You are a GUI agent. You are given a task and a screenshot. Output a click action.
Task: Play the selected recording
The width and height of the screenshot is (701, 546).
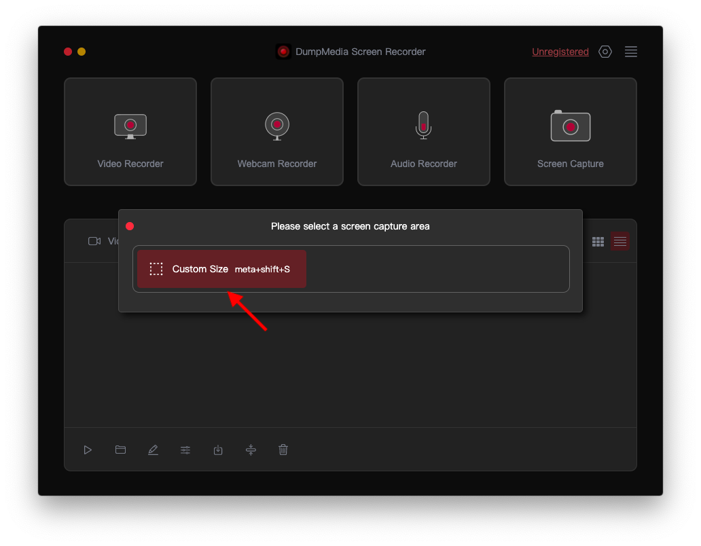click(x=88, y=450)
